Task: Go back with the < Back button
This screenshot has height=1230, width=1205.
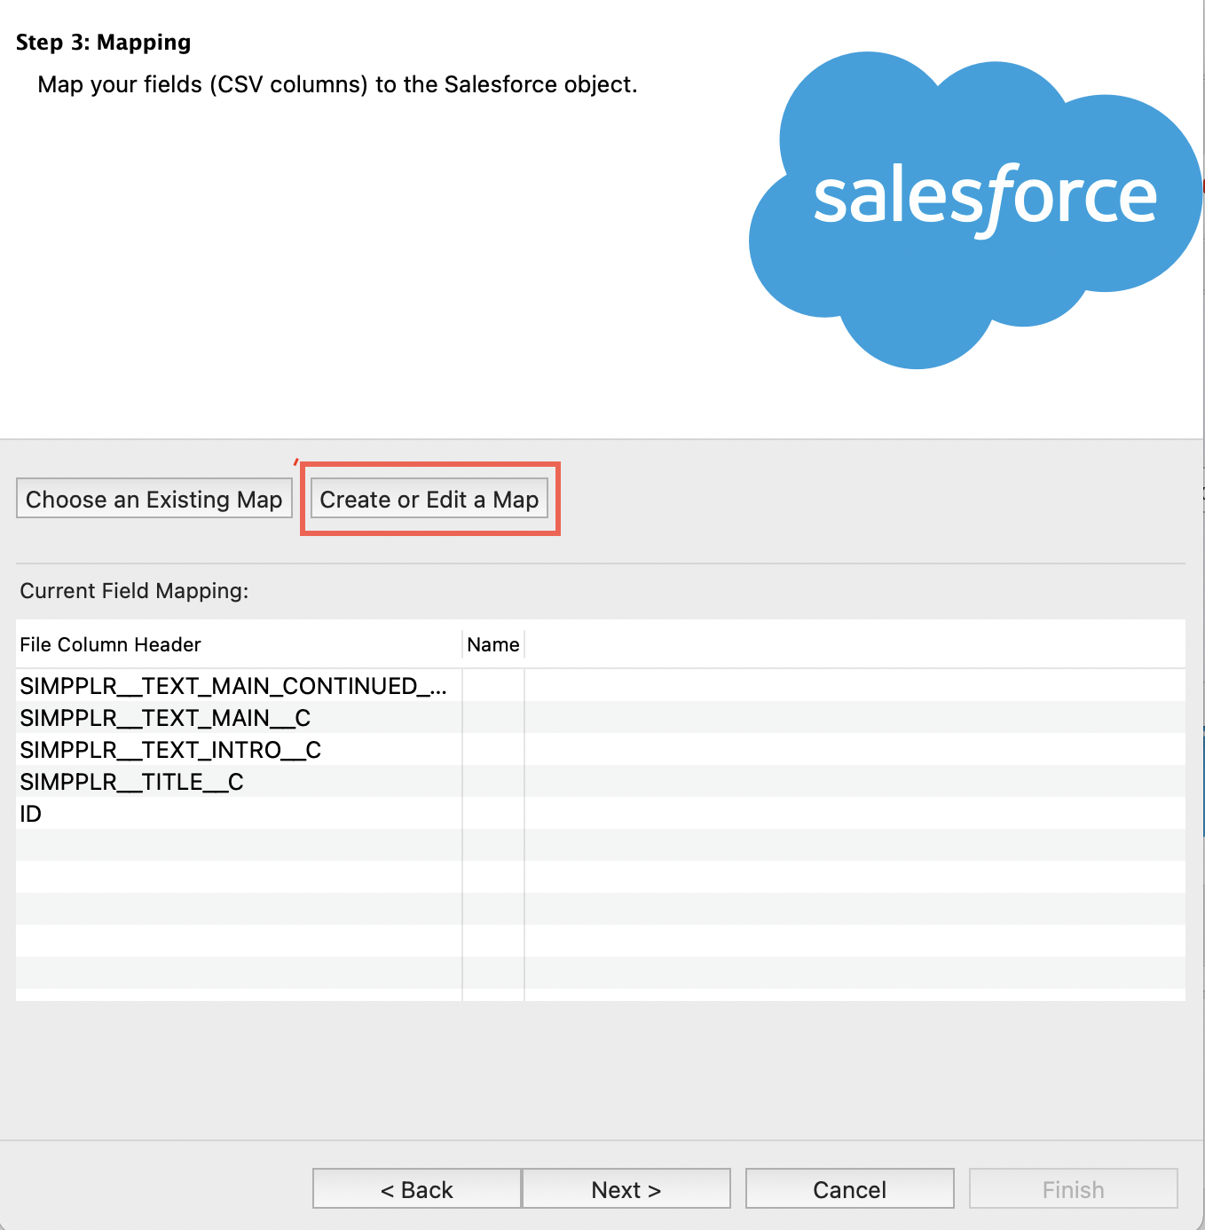Action: coord(417,1189)
